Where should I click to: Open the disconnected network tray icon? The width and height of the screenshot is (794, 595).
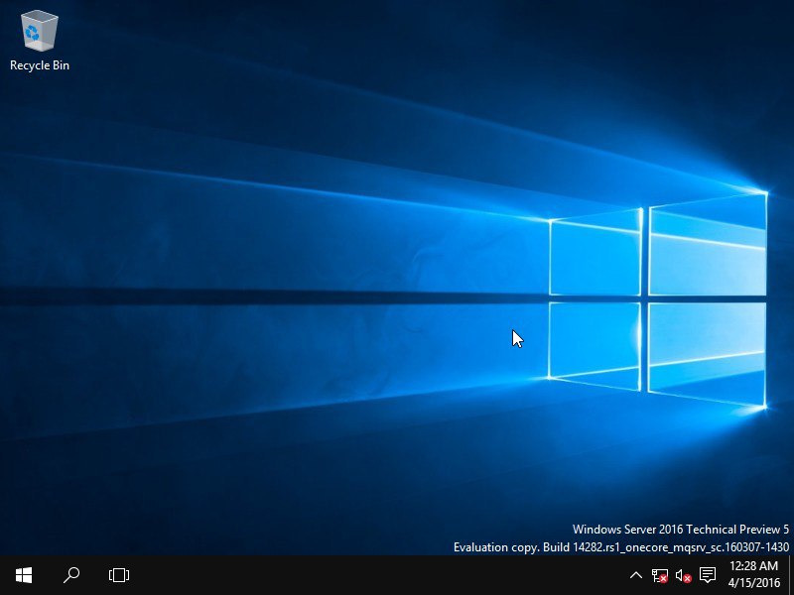[659, 575]
